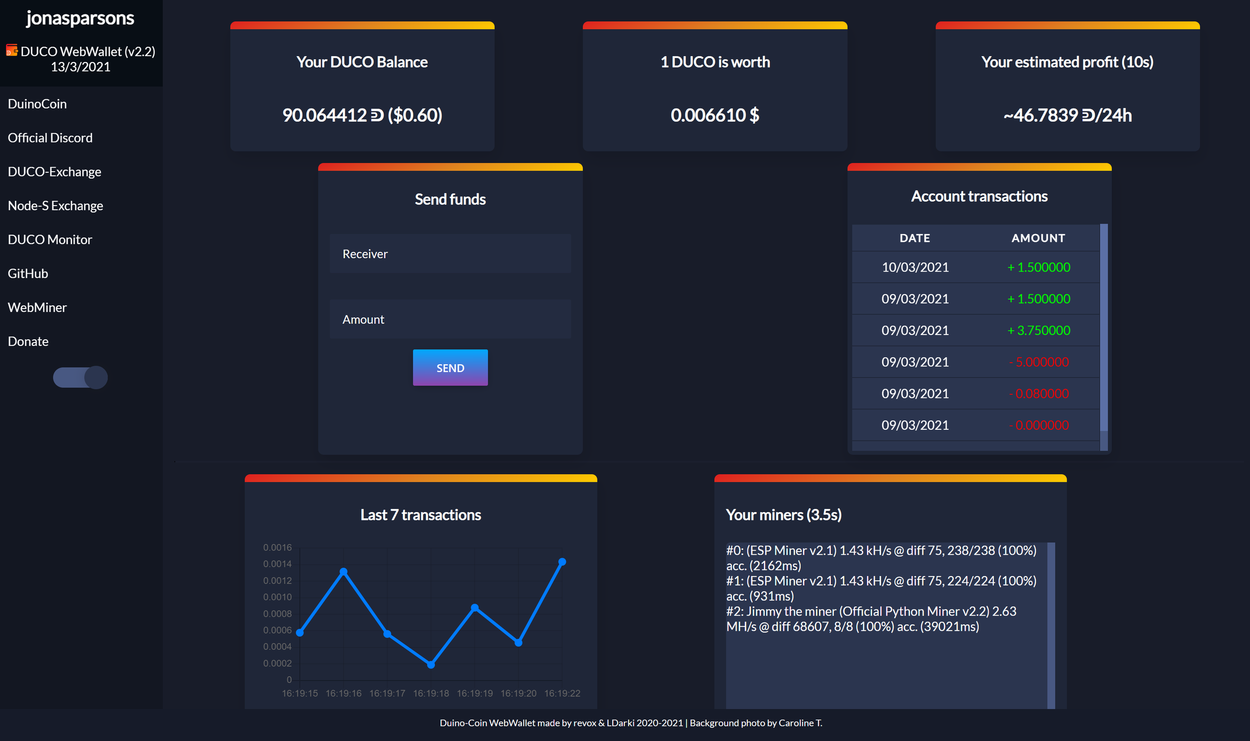Screen dimensions: 1250x741
Task: Launch the WebMiner
Action: [37, 307]
